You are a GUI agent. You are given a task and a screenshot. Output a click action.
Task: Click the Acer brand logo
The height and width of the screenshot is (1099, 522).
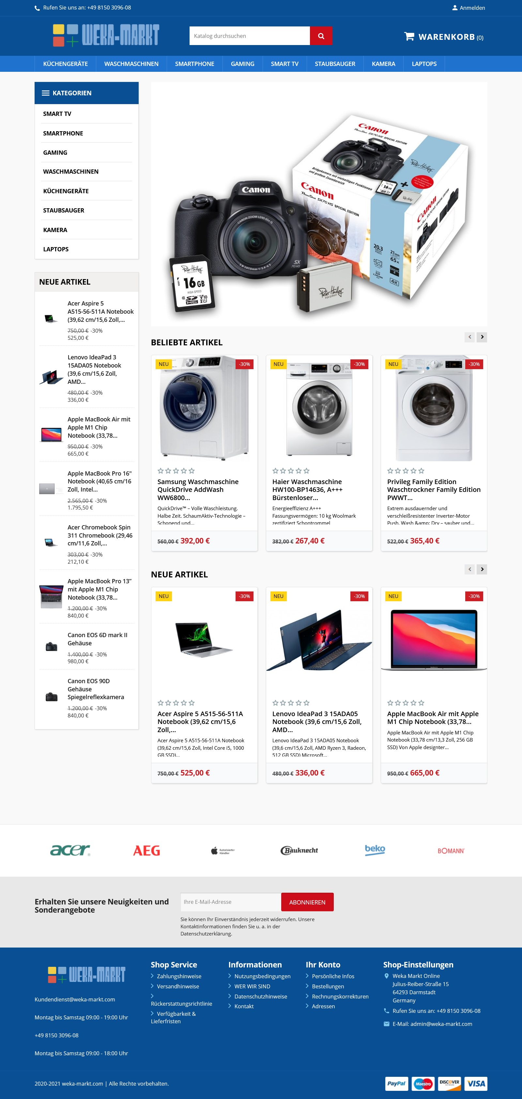(70, 850)
